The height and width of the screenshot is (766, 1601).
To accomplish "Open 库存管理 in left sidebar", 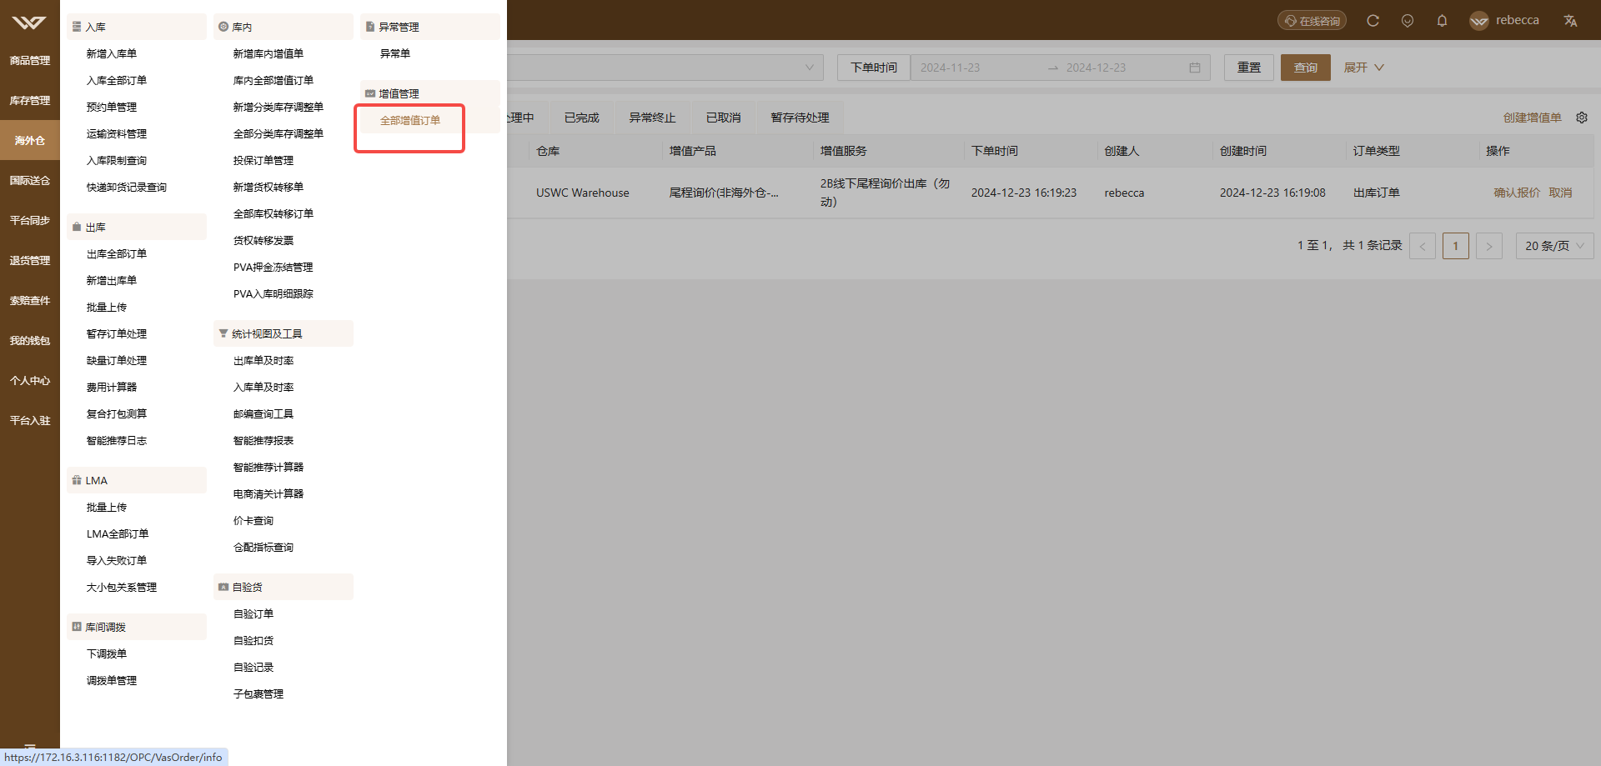I will tap(30, 100).
